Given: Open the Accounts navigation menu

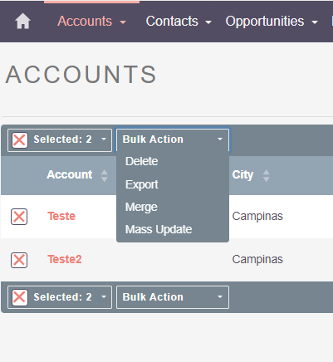Looking at the screenshot, I should [91, 22].
